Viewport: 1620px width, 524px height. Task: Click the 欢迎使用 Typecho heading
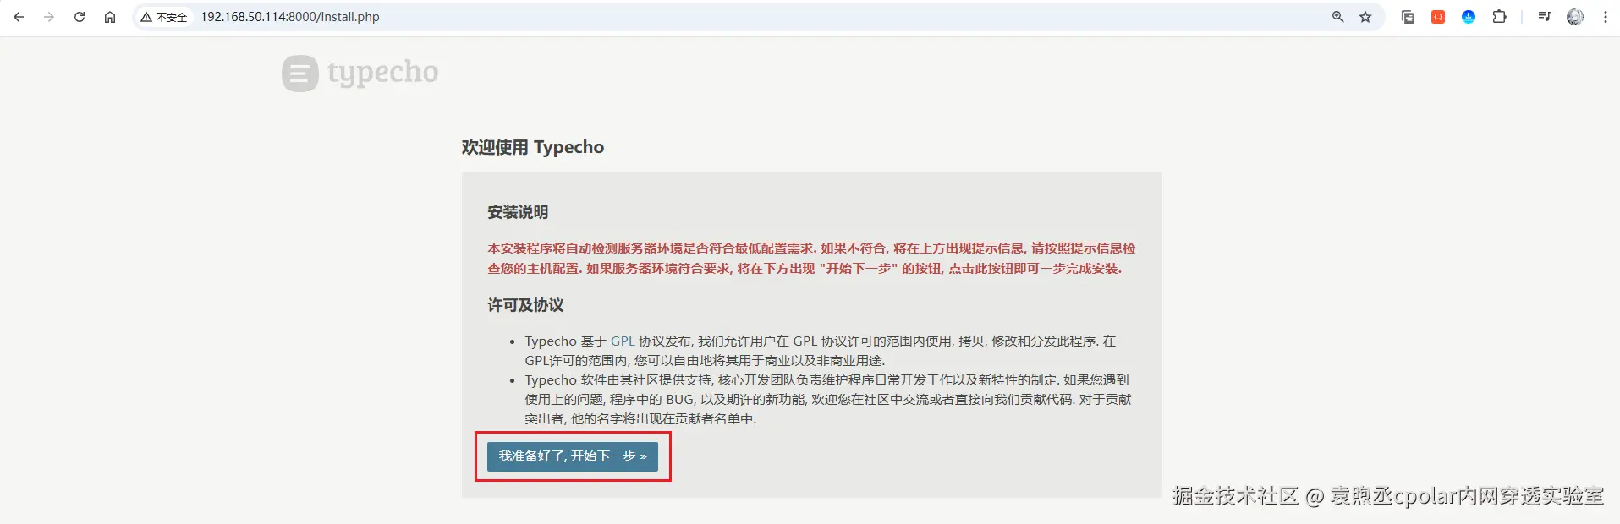click(533, 147)
